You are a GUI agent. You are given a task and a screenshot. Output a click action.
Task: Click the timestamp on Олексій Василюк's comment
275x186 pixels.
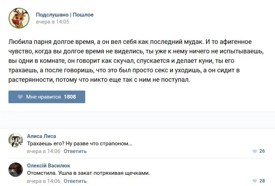[44, 181]
